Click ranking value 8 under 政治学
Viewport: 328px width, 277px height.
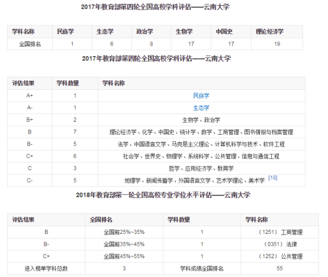[151, 44]
